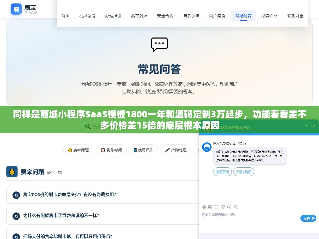Open 售后保障 in navigation
Screen dimensions: 319x239
point(191,16)
